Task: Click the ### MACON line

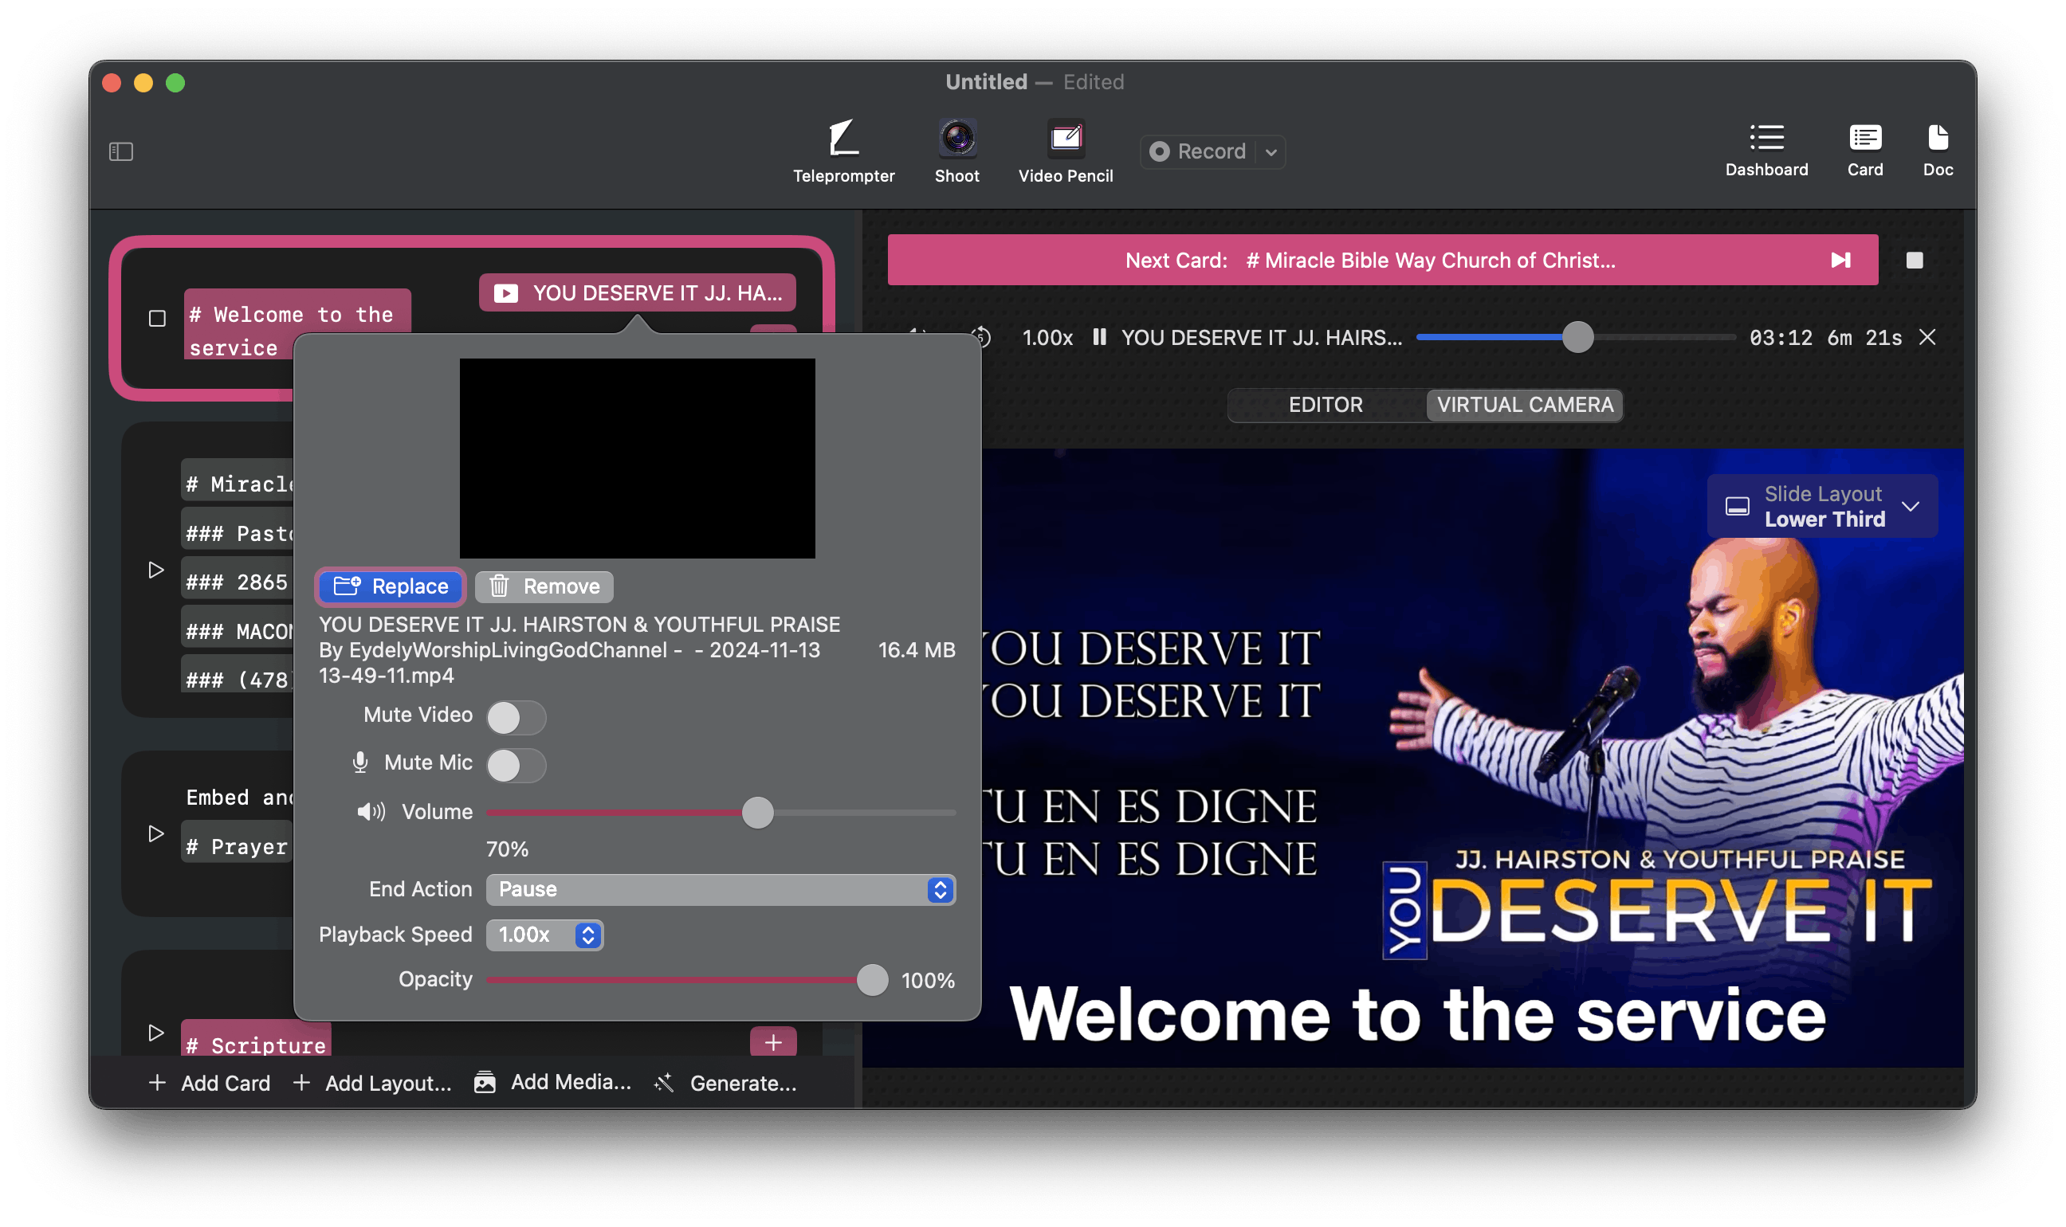Action: click(239, 632)
